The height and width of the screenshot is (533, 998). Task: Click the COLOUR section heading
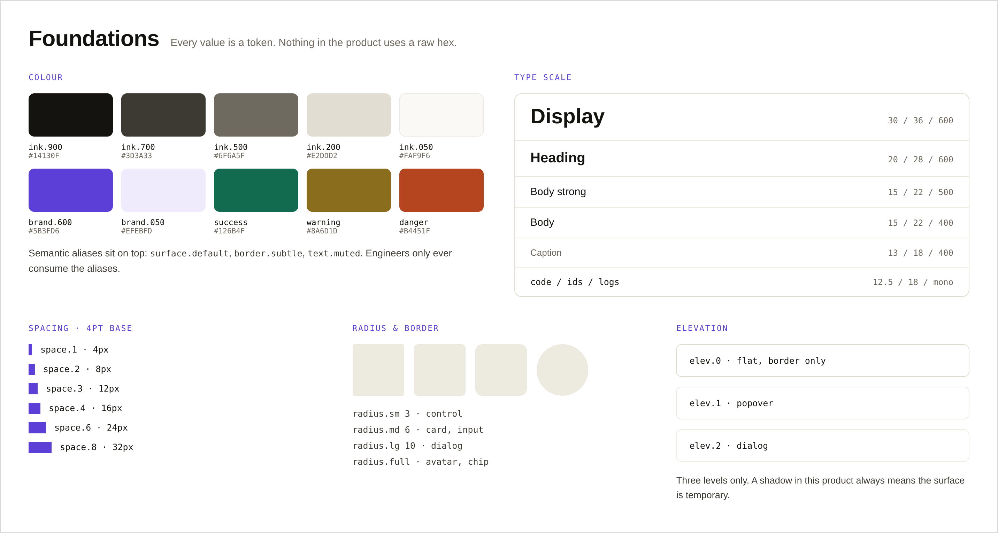click(46, 77)
